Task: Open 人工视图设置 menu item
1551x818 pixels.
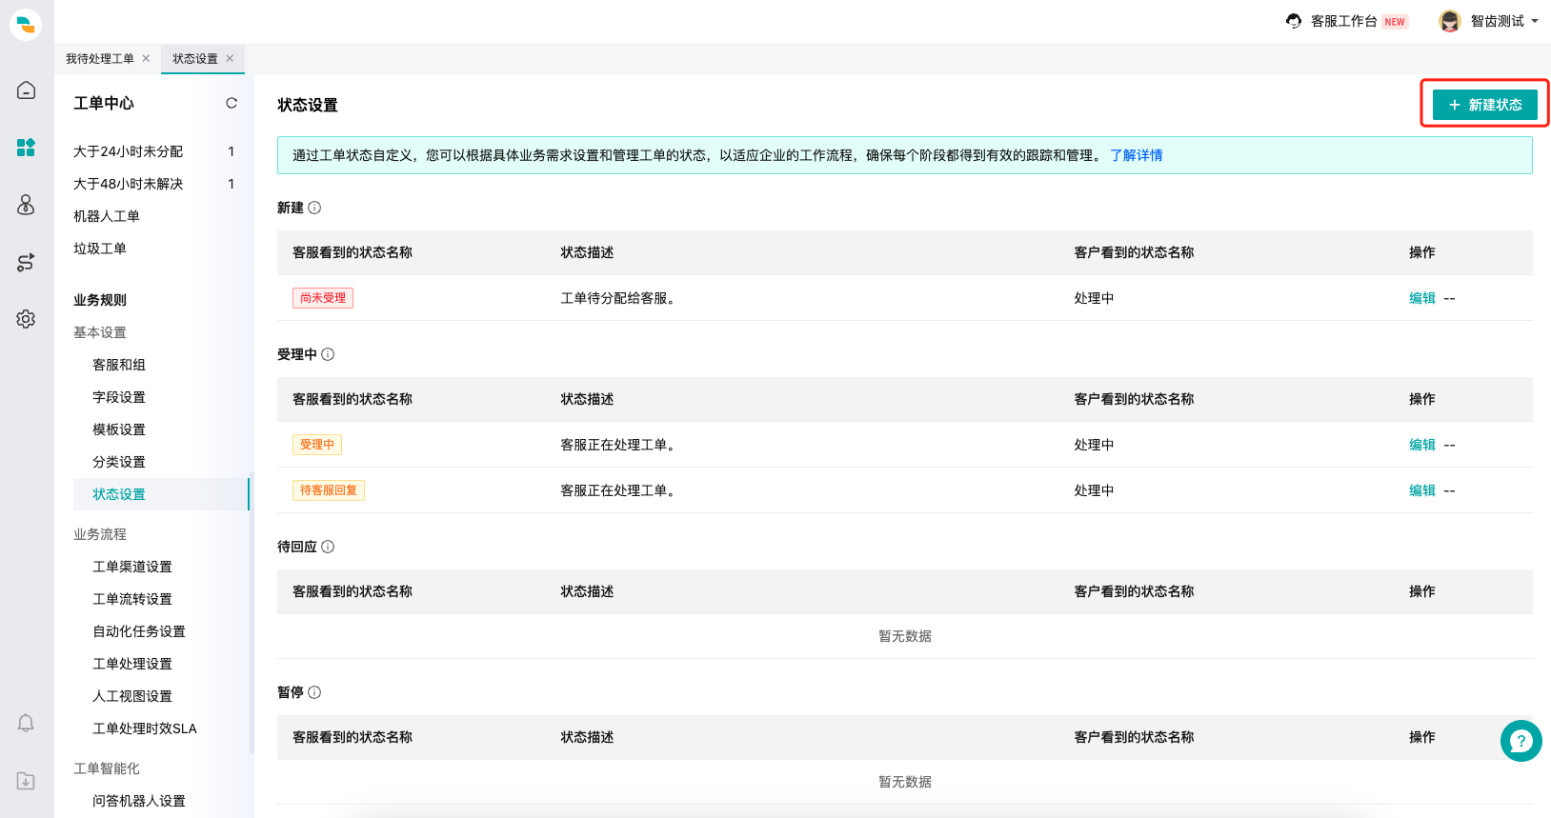Action: [132, 696]
